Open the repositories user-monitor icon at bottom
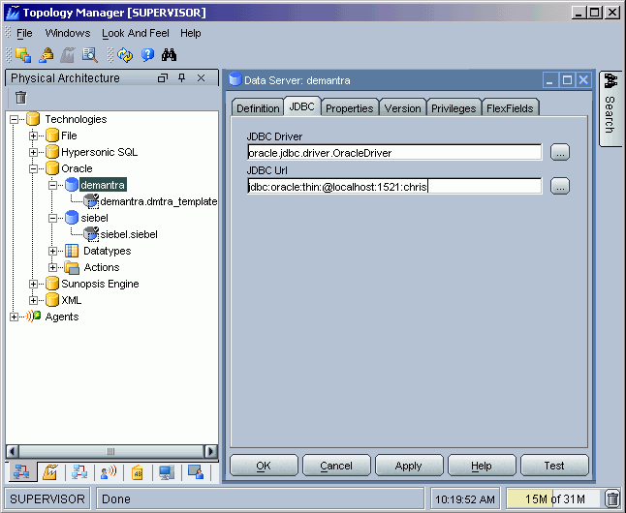Viewport: 626px width, 513px height. 196,472
